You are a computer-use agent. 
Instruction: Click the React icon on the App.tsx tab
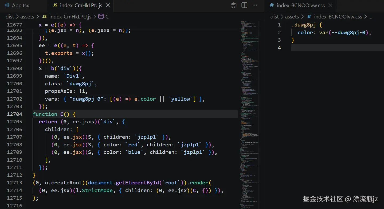[x=7, y=5]
